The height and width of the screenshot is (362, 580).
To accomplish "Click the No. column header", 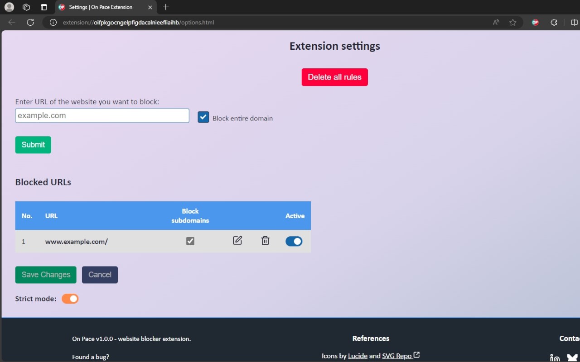I will point(27,216).
